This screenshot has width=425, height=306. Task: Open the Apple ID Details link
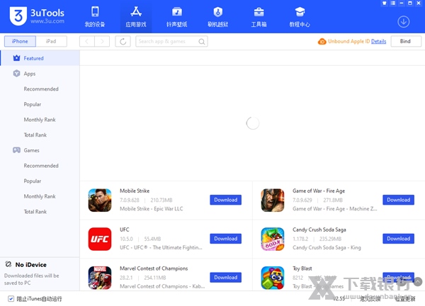tap(378, 41)
